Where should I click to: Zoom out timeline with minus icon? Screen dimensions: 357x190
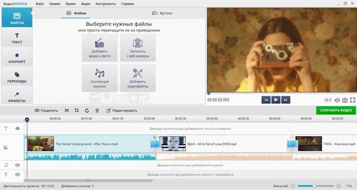[x=293, y=186]
